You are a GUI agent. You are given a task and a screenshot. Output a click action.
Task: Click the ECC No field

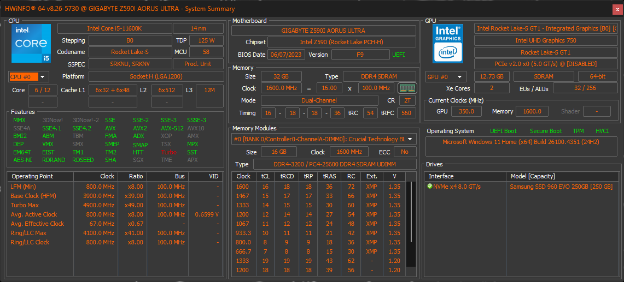click(x=405, y=152)
